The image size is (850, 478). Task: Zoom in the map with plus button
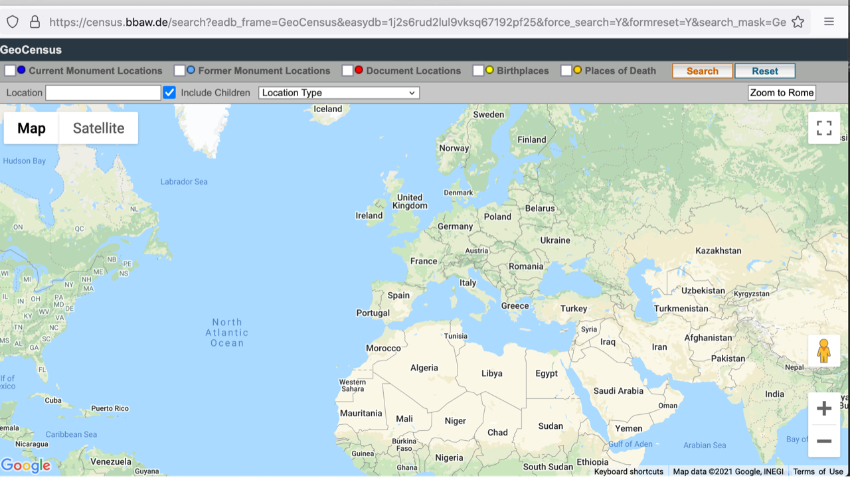point(824,408)
